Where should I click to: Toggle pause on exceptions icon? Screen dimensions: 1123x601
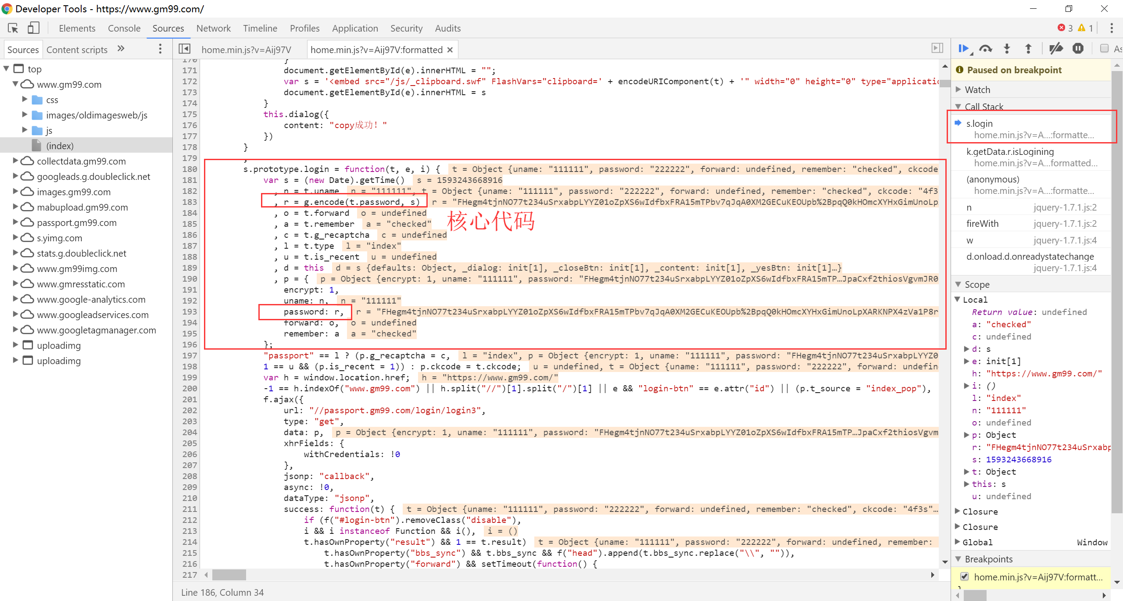pyautogui.click(x=1077, y=49)
